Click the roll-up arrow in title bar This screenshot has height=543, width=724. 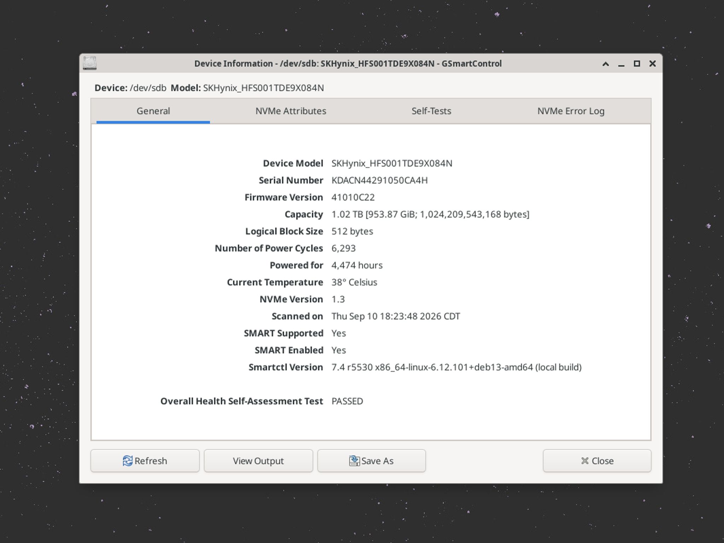pos(606,64)
